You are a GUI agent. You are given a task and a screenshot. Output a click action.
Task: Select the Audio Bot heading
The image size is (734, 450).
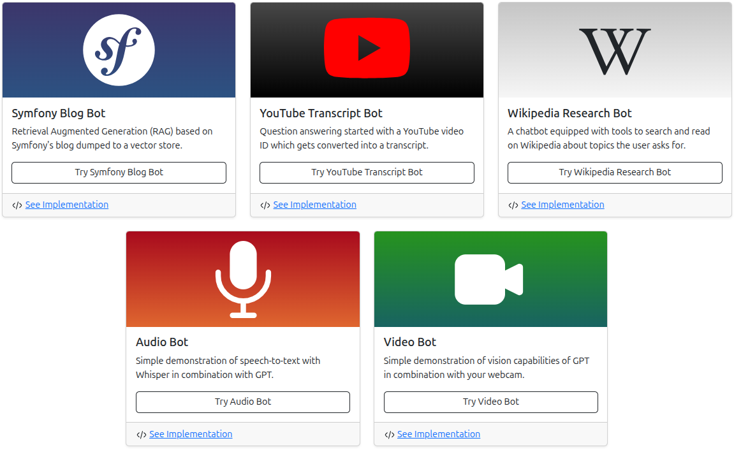pos(162,342)
